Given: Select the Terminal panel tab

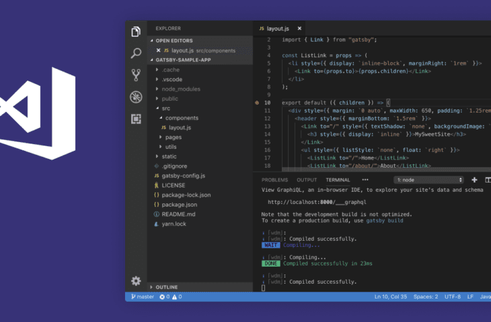Looking at the screenshot, I should click(338, 180).
